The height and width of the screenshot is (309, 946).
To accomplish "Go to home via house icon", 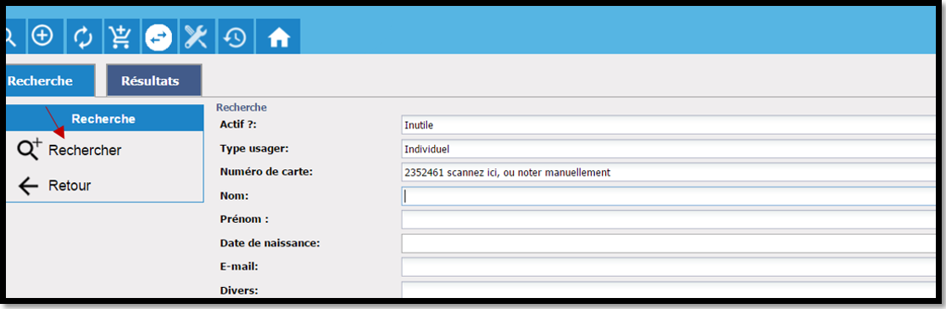I will click(278, 36).
